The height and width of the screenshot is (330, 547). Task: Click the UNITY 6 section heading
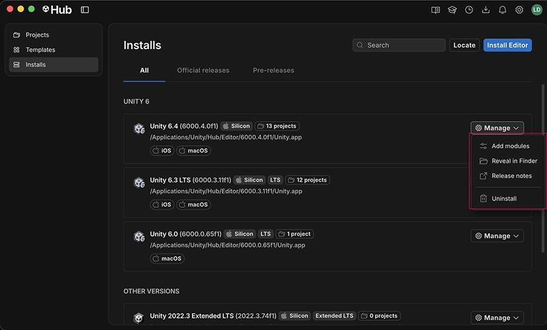coord(136,101)
